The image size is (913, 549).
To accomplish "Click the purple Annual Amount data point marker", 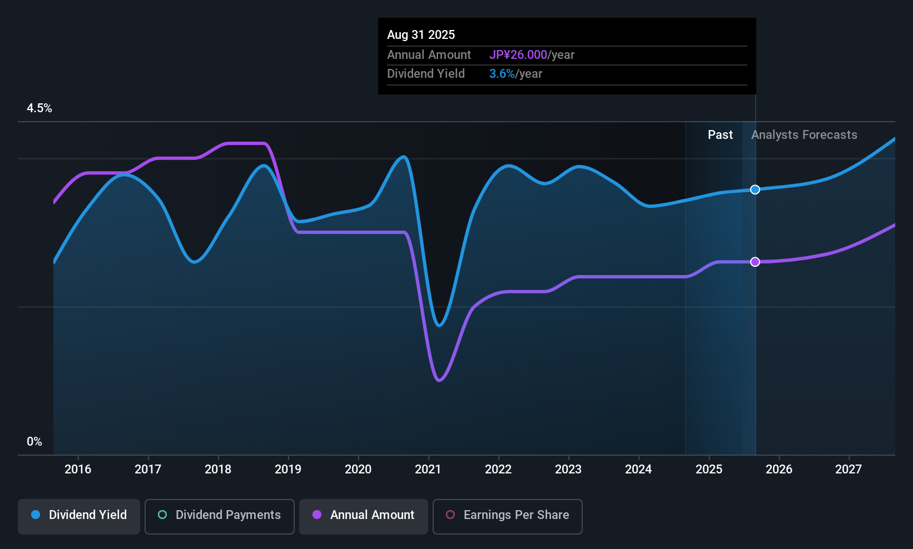I will pyautogui.click(x=755, y=262).
